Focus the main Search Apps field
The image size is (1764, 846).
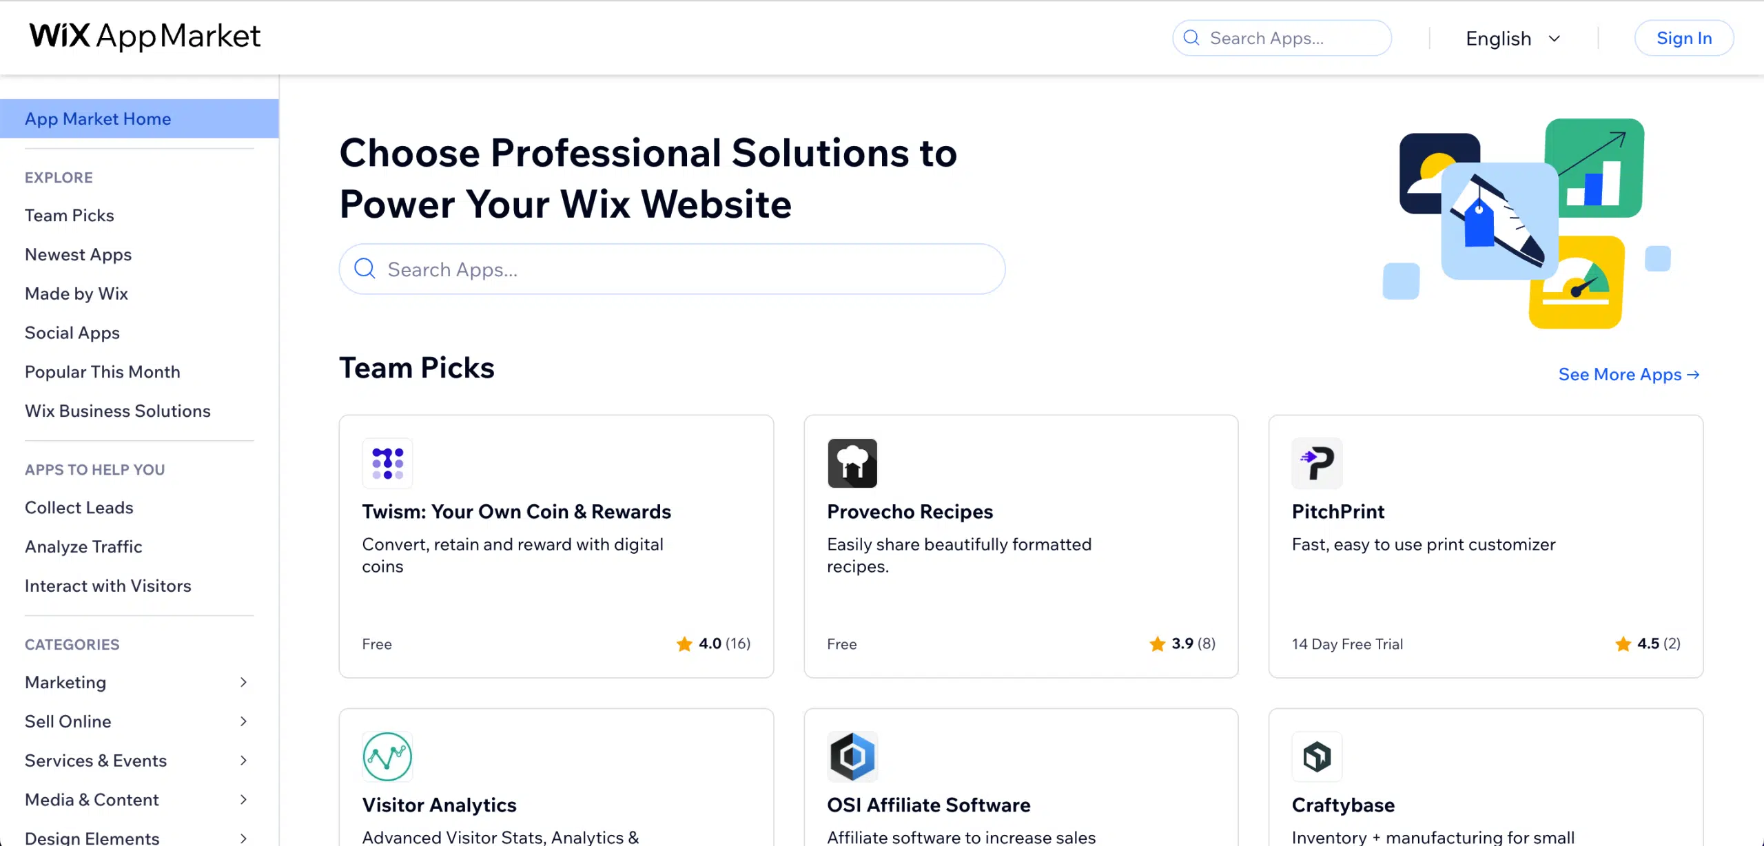coord(672,269)
